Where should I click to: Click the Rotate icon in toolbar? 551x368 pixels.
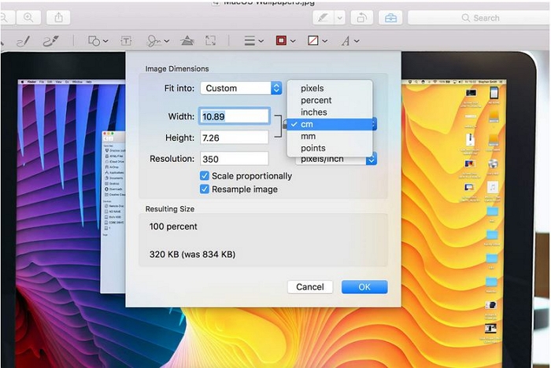pos(361,17)
